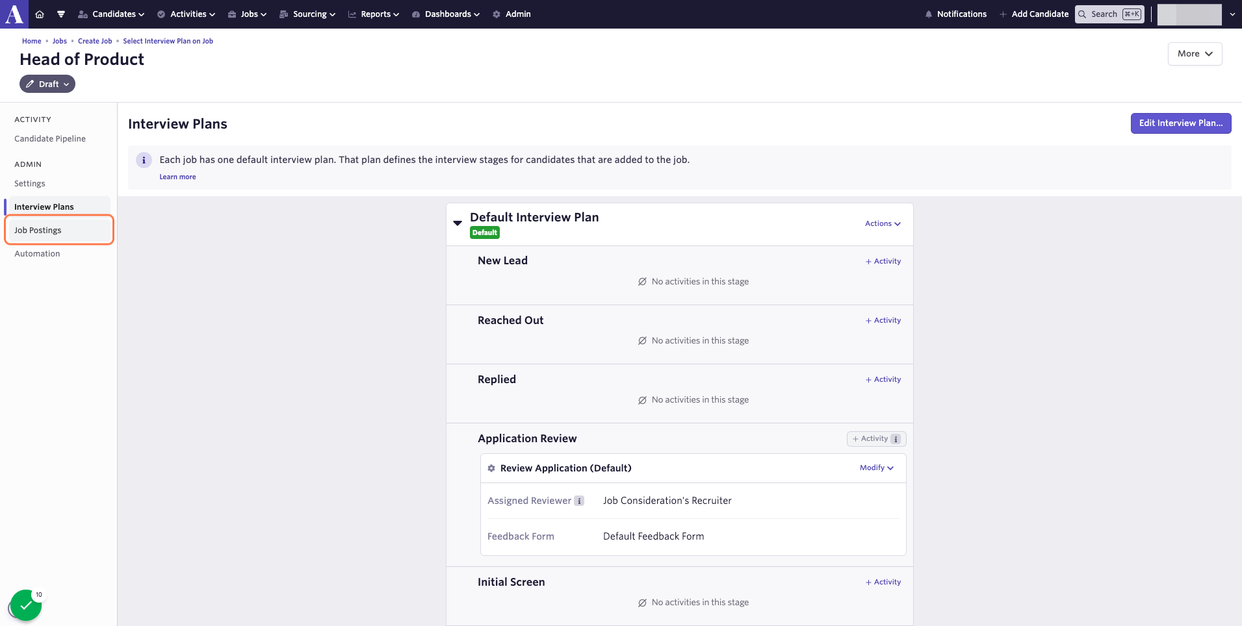Click the Ashby logo in top-left corner
The image size is (1242, 626).
point(14,14)
